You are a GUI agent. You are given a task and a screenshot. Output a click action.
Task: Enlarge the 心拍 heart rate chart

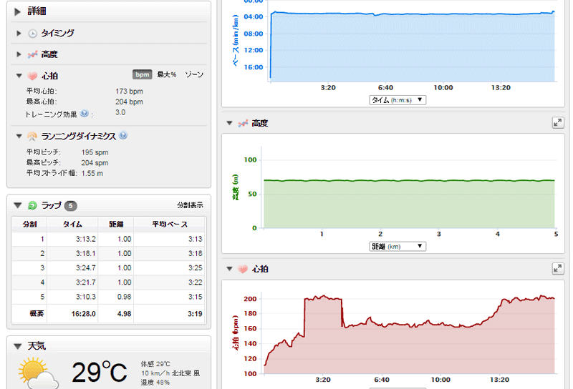coord(558,269)
